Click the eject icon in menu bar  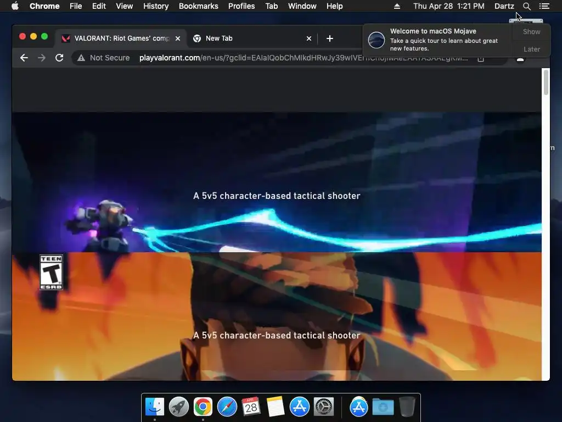(397, 6)
